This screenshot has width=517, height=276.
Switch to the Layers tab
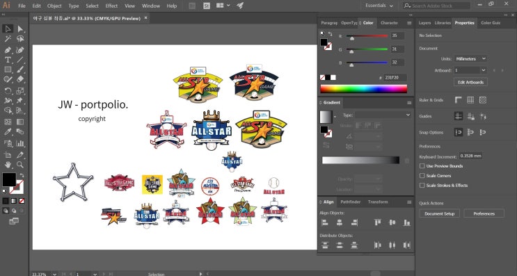(424, 23)
